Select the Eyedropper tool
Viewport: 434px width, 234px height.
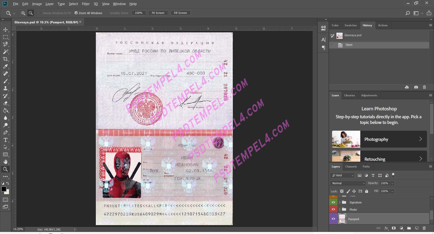[x=5, y=66]
